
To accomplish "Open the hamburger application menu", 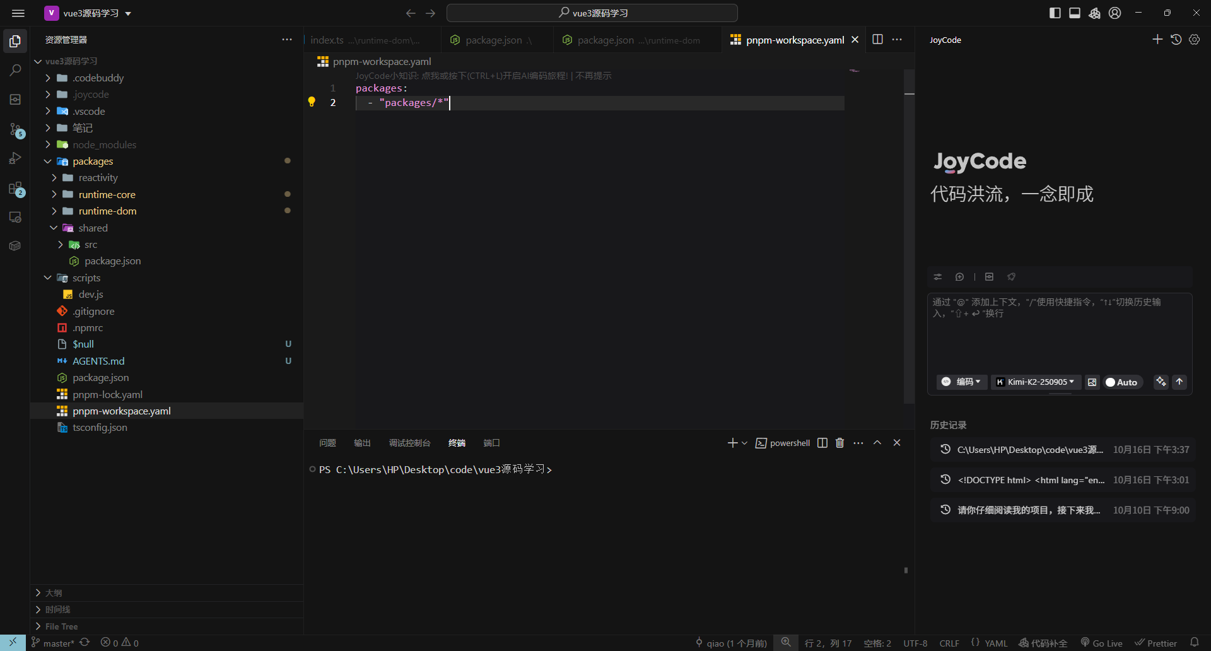I will (18, 13).
